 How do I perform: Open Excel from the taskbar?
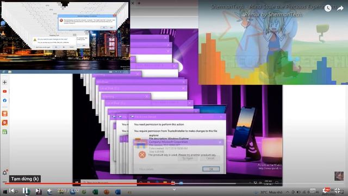[95, 192]
